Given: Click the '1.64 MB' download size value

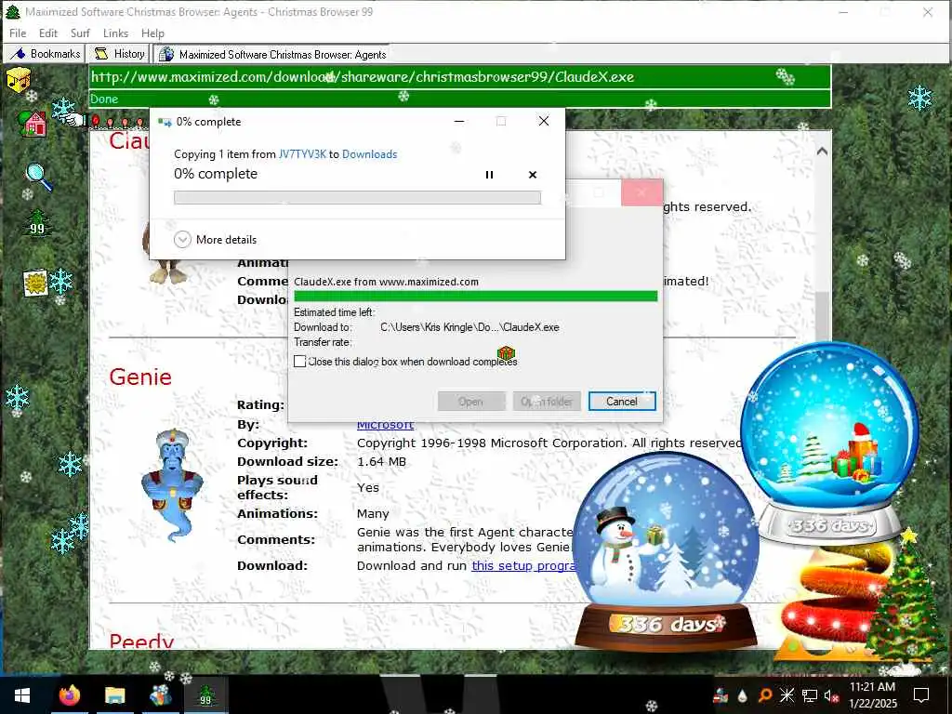Looking at the screenshot, I should click(x=381, y=461).
